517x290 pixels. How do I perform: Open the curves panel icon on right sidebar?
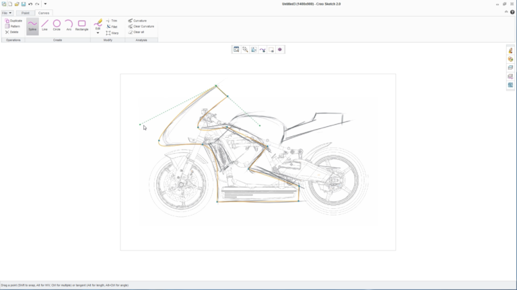(x=510, y=77)
